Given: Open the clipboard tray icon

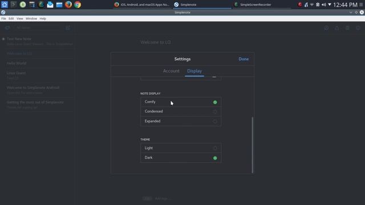Looking at the screenshot, I should pos(318,5).
